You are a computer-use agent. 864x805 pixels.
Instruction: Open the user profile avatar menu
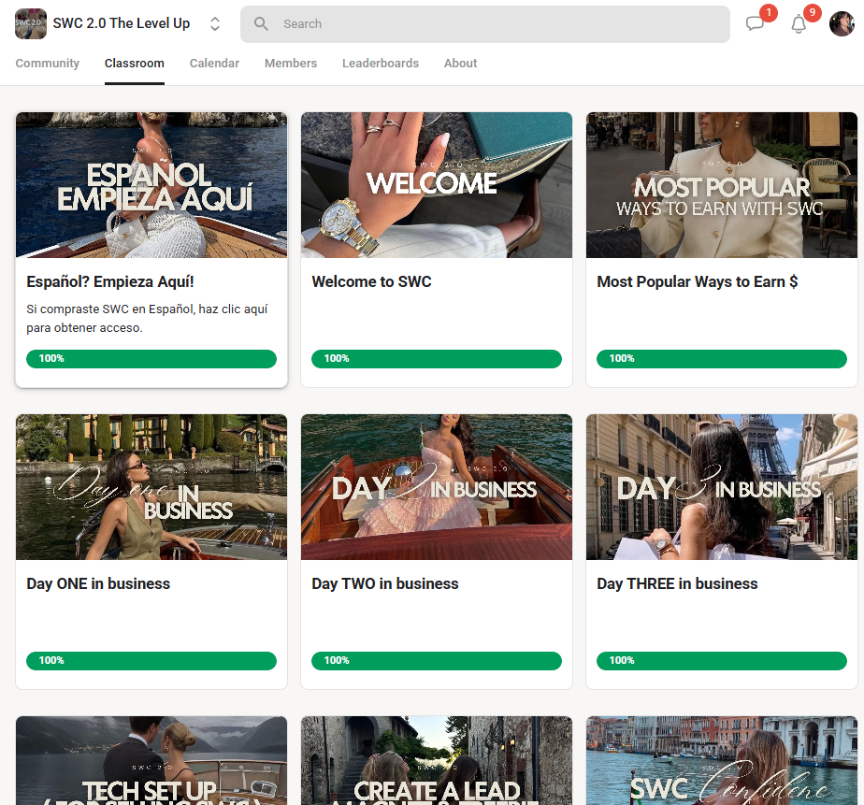tap(842, 23)
